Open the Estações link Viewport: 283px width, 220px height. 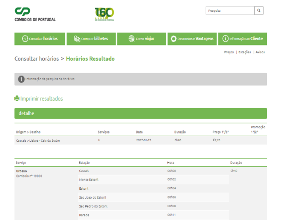[x=245, y=52]
